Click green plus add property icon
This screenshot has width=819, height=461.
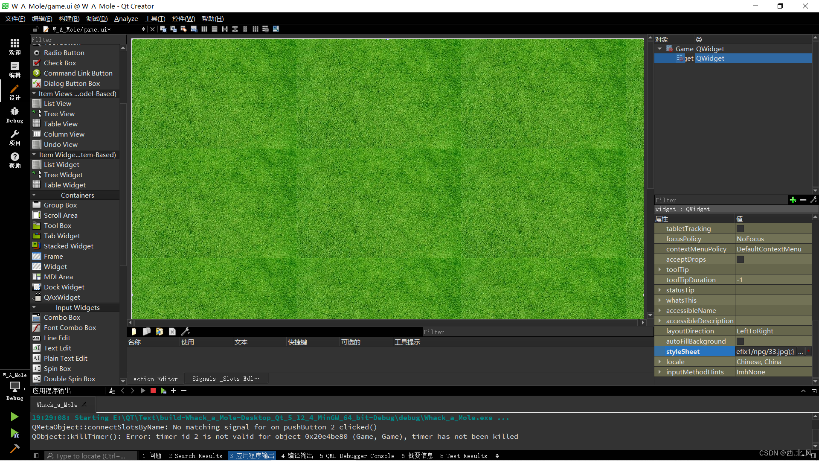(793, 200)
